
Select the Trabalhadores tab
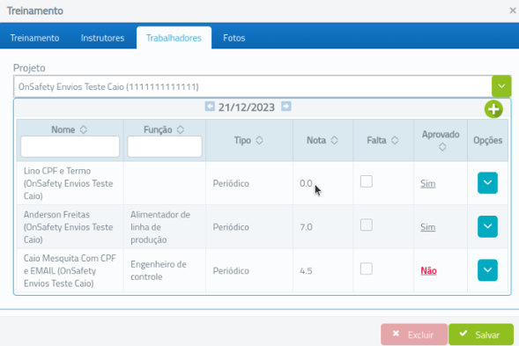[x=174, y=38]
